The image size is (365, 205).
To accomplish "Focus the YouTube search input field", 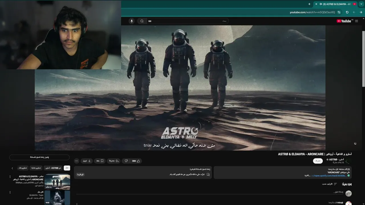I will tap(187, 21).
